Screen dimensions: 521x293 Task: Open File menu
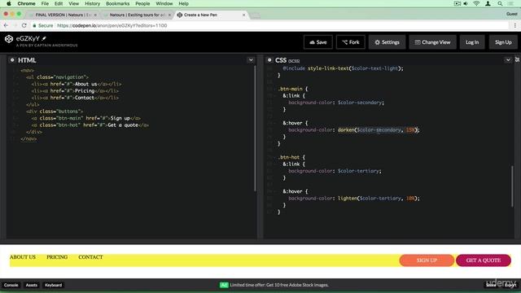click(x=45, y=3)
